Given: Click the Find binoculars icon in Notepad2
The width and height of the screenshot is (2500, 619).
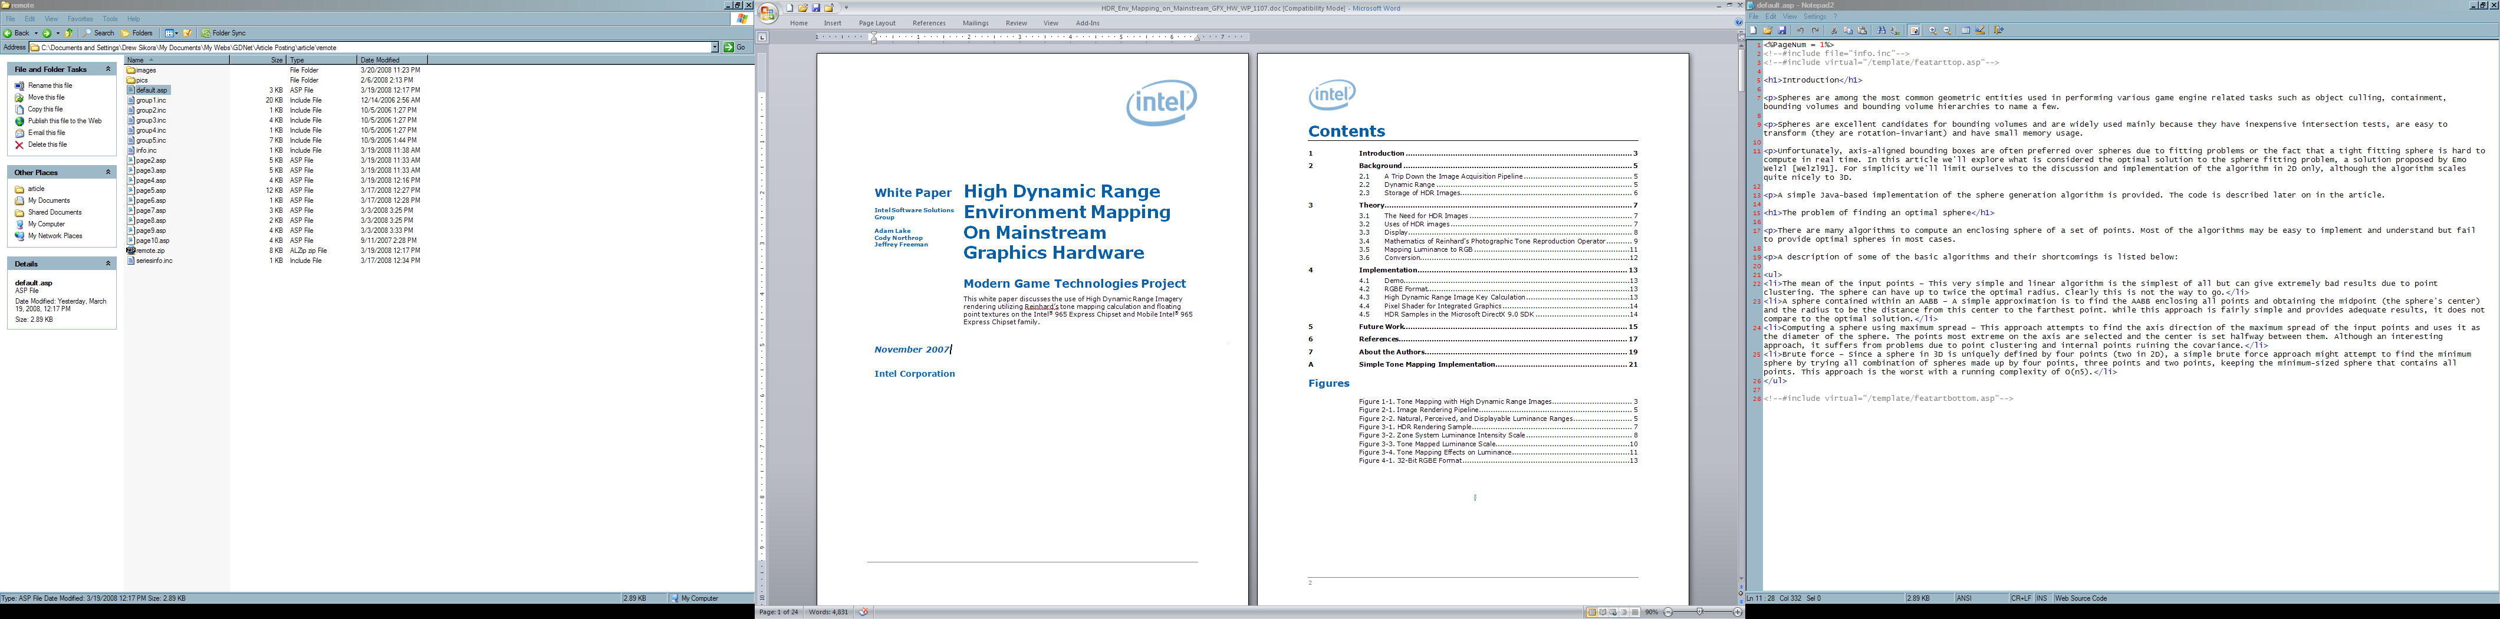Looking at the screenshot, I should click(1882, 30).
